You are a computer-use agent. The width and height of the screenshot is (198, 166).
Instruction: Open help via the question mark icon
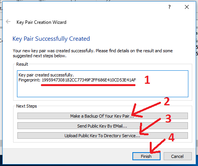[x=169, y=7]
